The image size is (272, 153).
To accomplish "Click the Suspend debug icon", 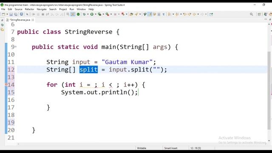I will pos(38,14).
